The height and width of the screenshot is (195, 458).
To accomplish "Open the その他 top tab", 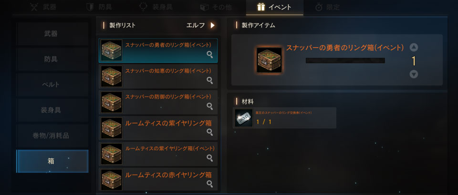I will point(216,7).
